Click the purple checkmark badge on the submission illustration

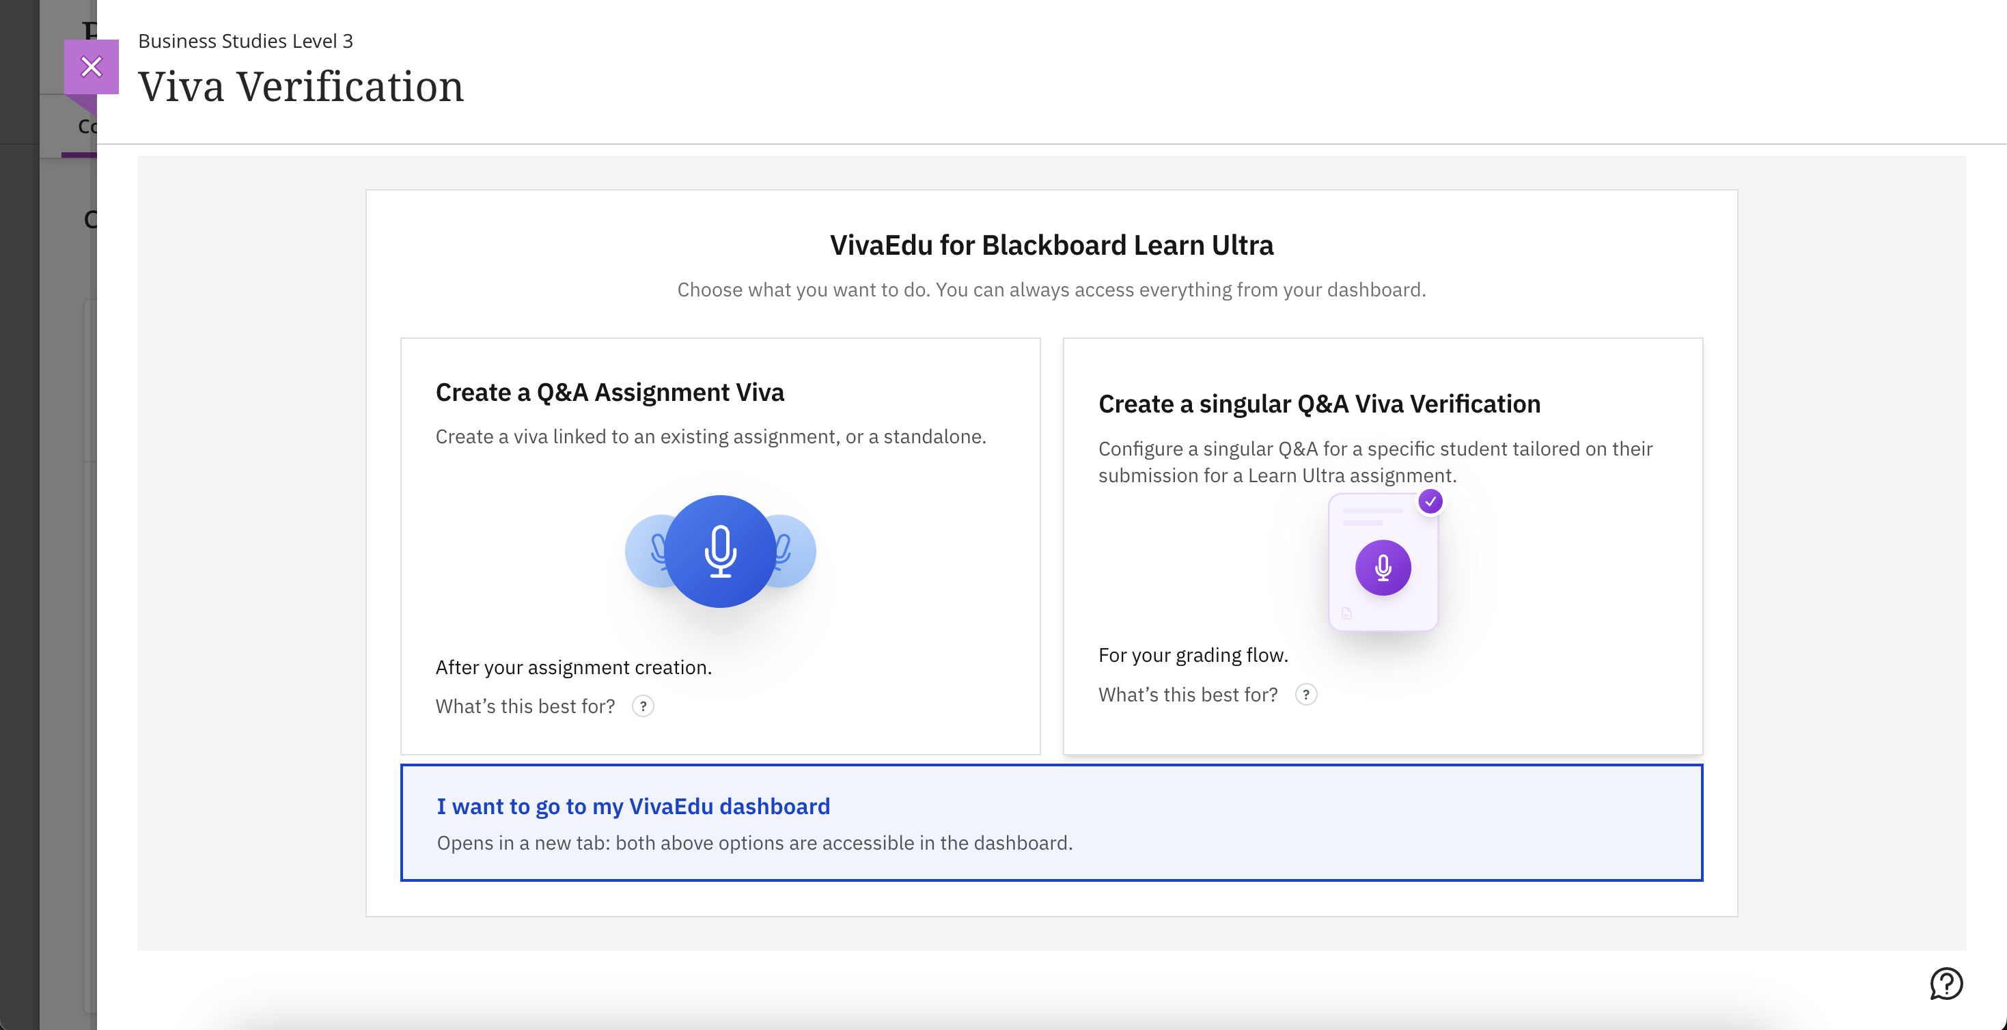(1430, 503)
